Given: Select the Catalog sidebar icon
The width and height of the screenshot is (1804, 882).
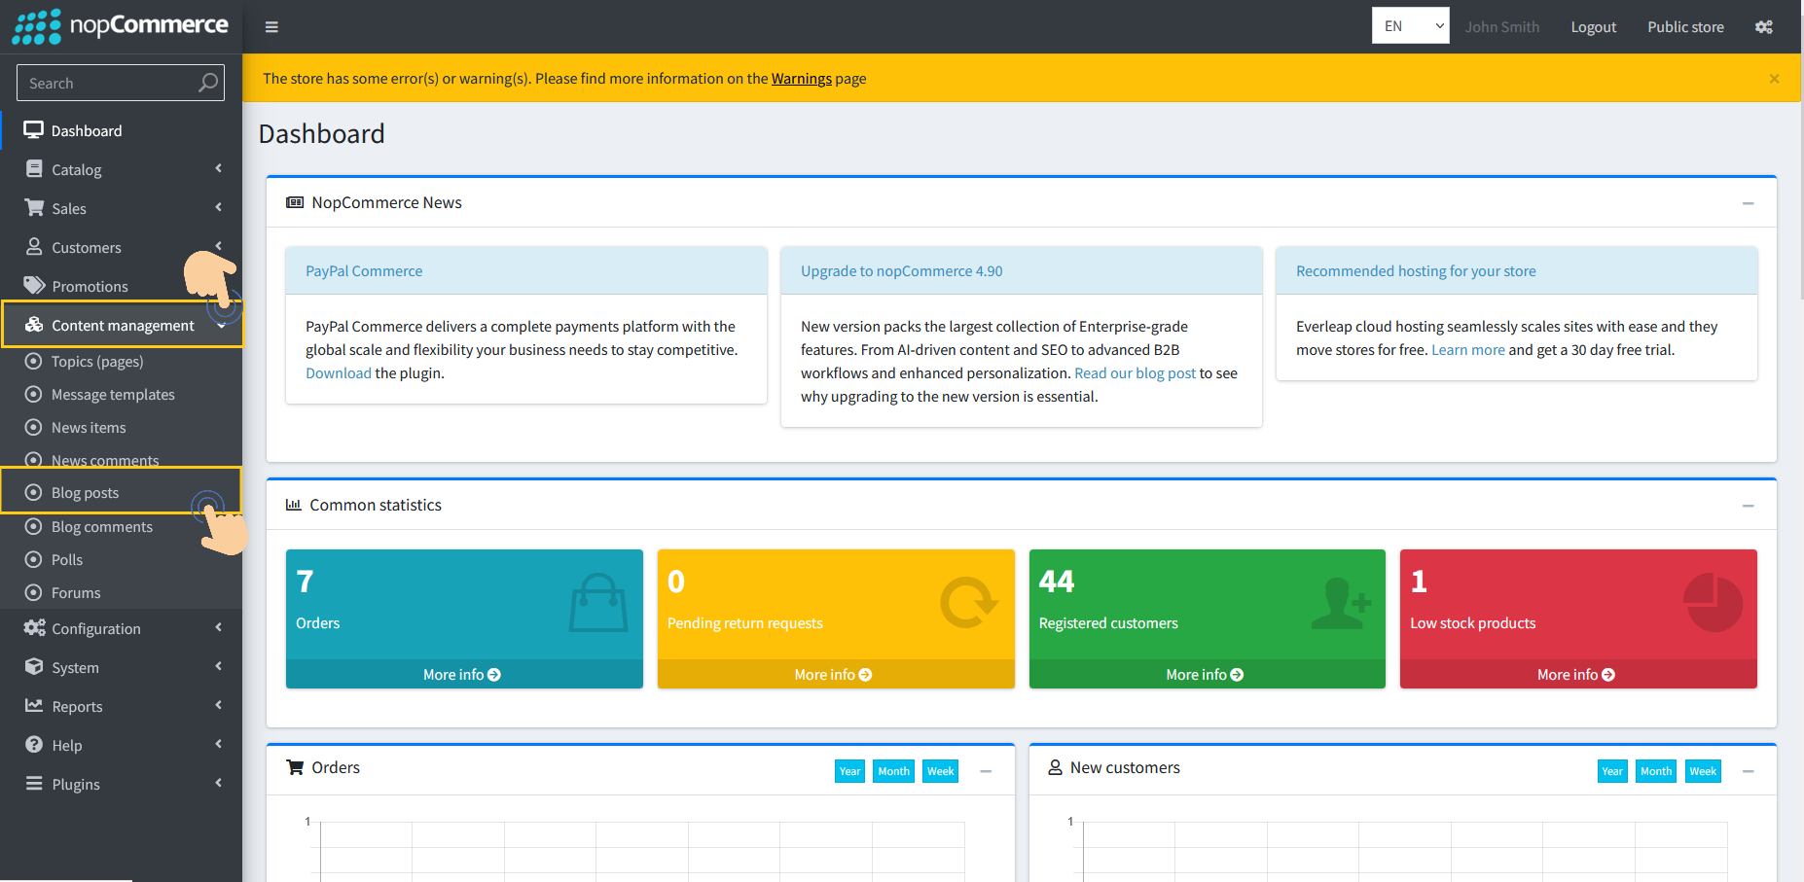Looking at the screenshot, I should [x=35, y=168].
